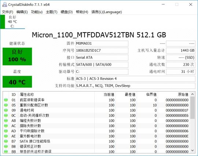This screenshot has height=156, width=198.
Task: Click the green status icon for row B8
Action: pos(6,146)
